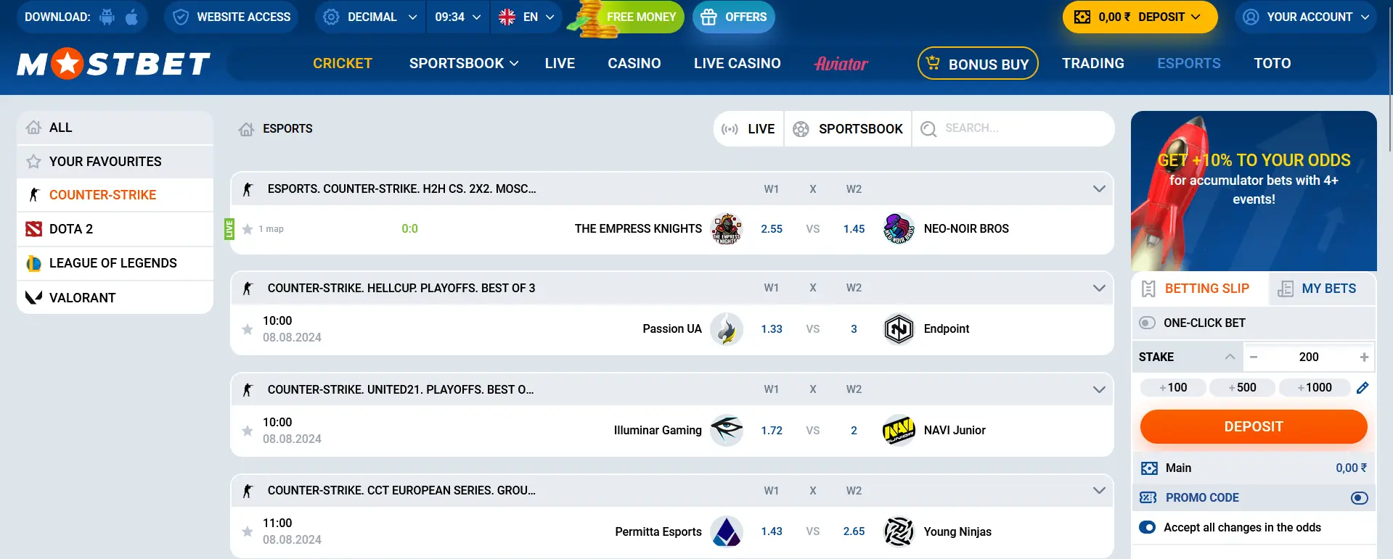Open the EN language dropdown
This screenshot has height=559, width=1393.
(x=527, y=17)
